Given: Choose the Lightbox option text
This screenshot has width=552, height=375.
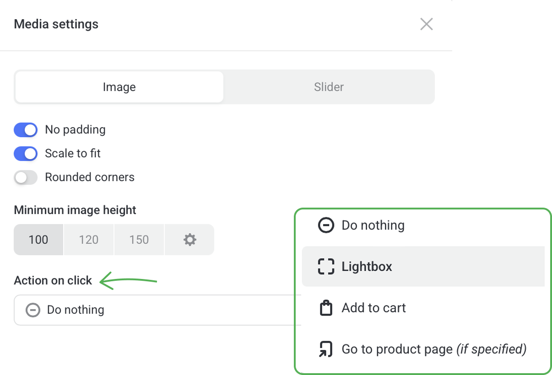Looking at the screenshot, I should pos(367,267).
